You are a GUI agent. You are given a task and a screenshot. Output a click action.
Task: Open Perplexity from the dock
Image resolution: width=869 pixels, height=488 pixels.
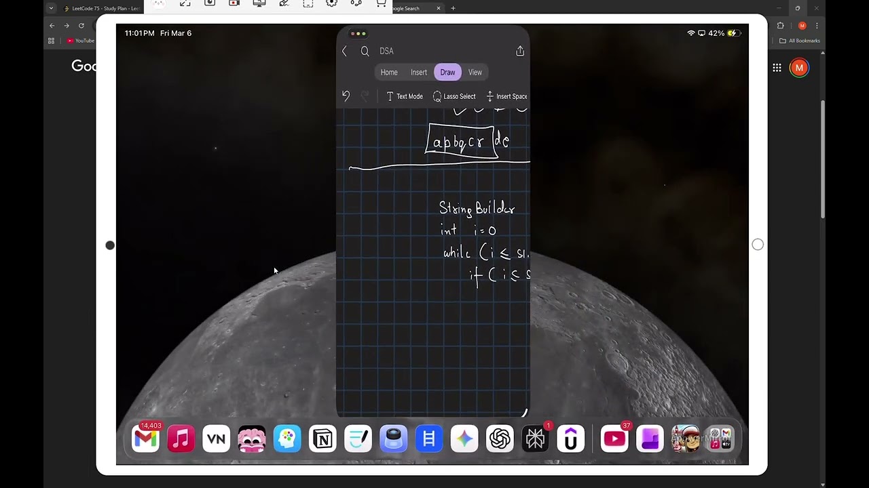pyautogui.click(x=535, y=439)
